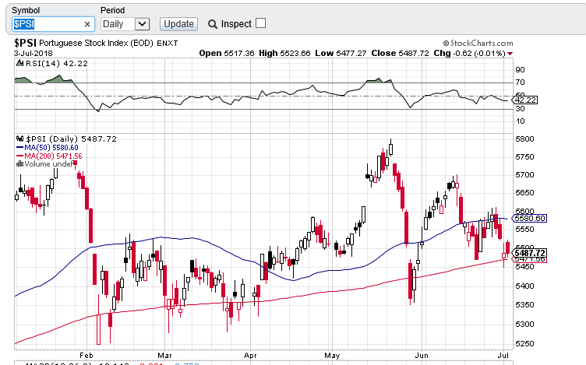This screenshot has height=365, width=586.
Task: Click the date label 3-Jul-2018
Action: pos(34,54)
